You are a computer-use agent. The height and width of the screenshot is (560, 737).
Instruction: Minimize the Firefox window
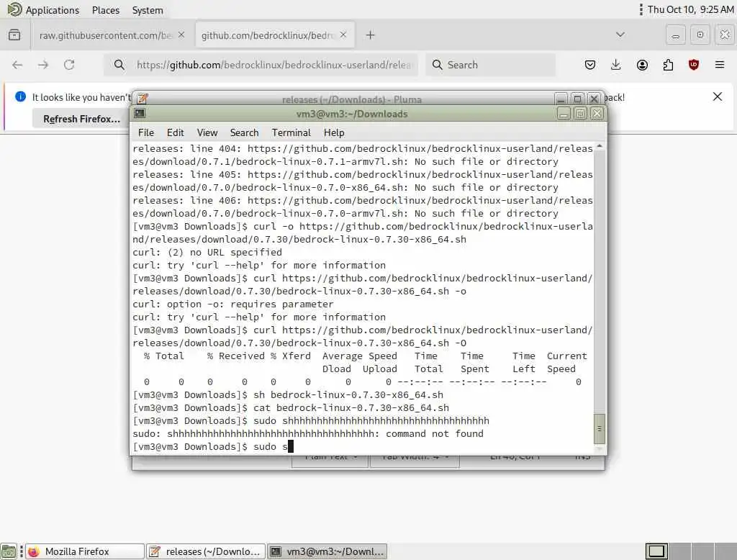pos(675,35)
